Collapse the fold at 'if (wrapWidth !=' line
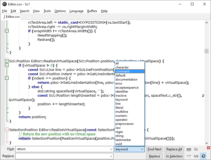This screenshot has height=160, width=211. [x=7, y=31]
